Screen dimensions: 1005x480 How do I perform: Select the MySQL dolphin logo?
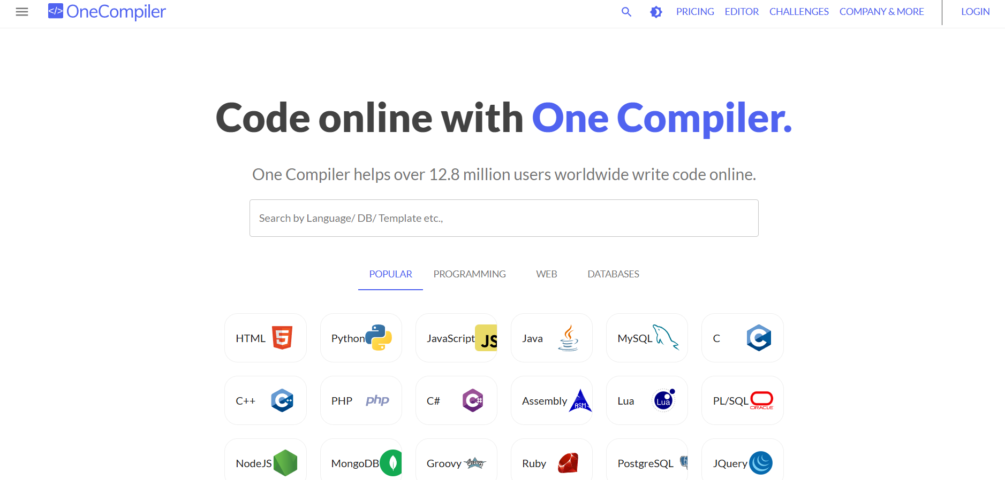point(666,337)
